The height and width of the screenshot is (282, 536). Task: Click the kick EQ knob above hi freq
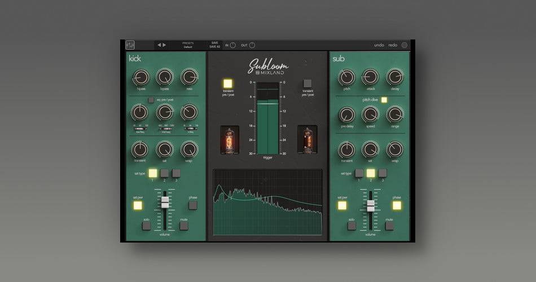tap(190, 112)
